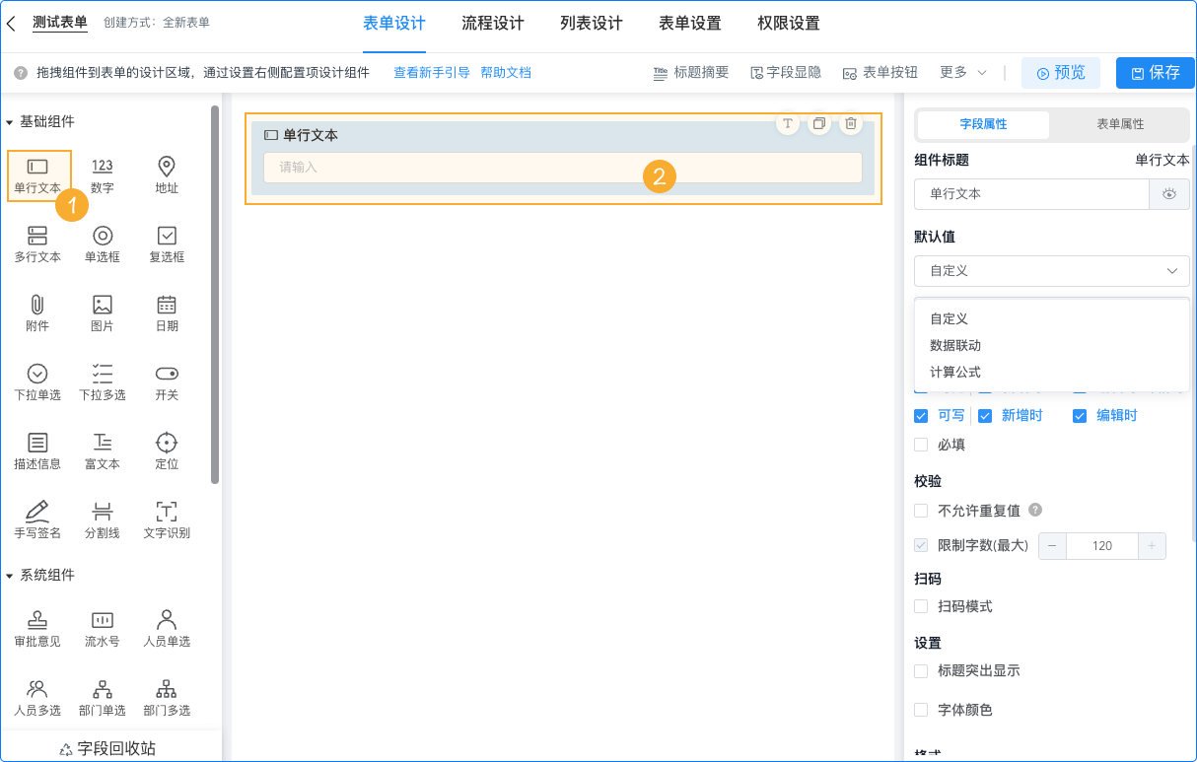Select the 文字识别 OCR component
1197x762 pixels.
(166, 520)
